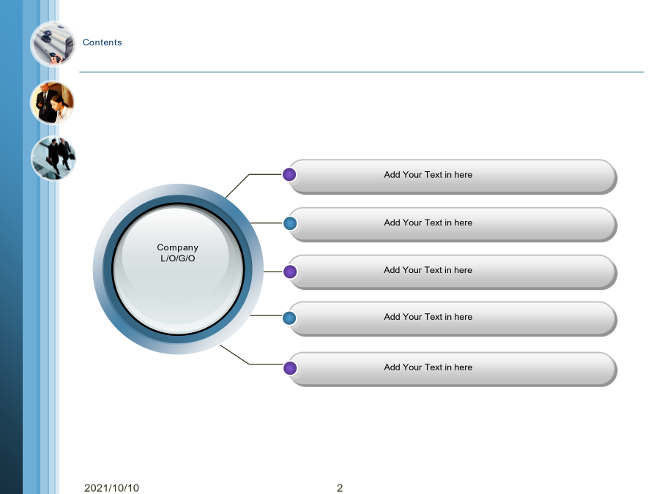Select the third 'Add Your Text in here' bar
The width and height of the screenshot is (659, 494).
click(453, 272)
